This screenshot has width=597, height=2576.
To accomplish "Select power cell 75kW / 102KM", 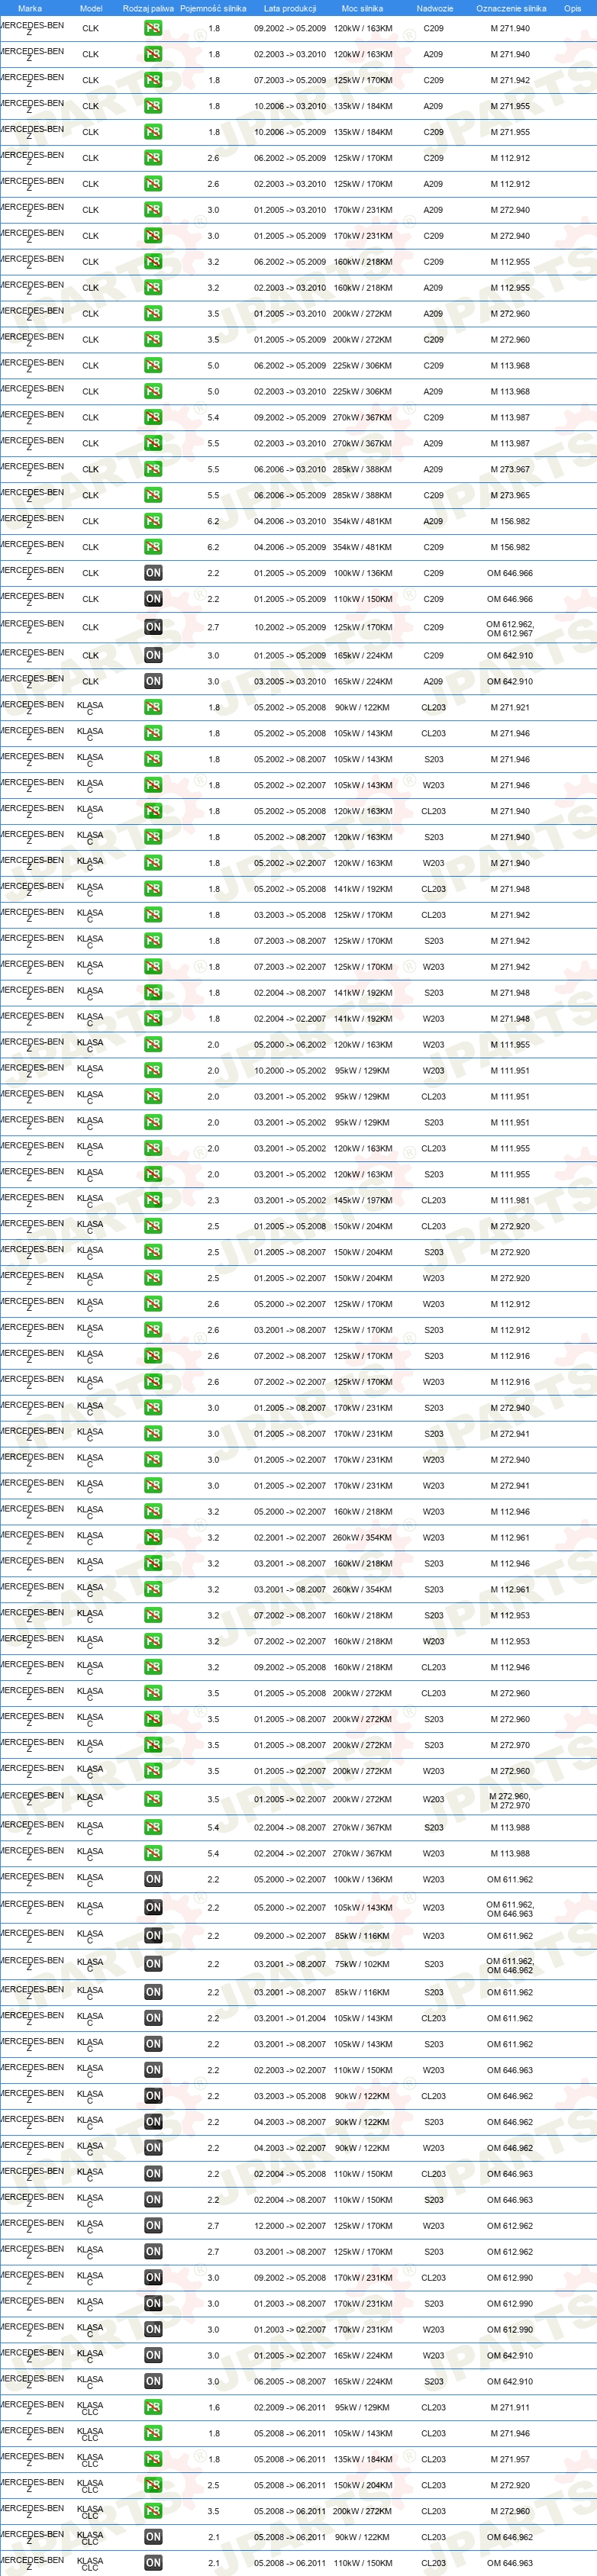I will tap(363, 1964).
